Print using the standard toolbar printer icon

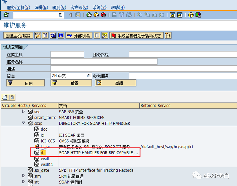[114, 15]
